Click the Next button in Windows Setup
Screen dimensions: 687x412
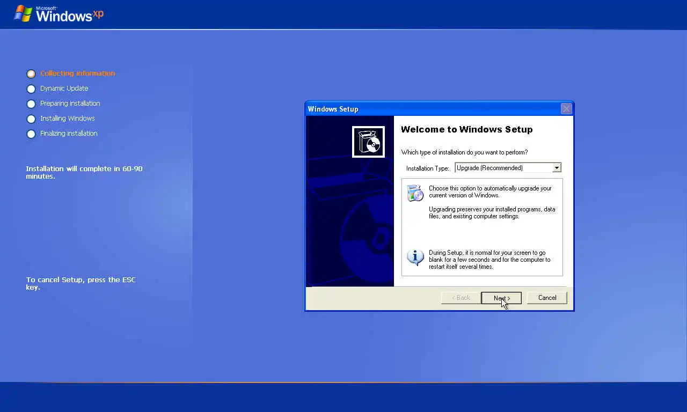tap(501, 298)
